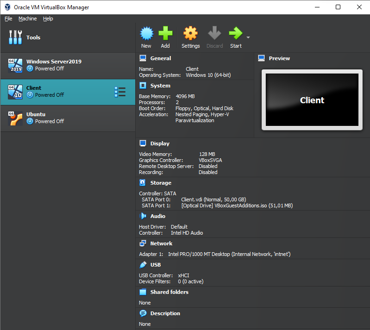The height and width of the screenshot is (330, 370).
Task: Select the Tools icon in sidebar
Action: pos(15,37)
